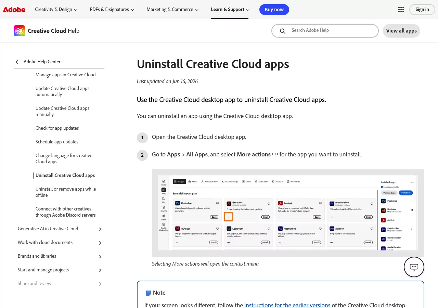Click the Last updated date text
Image resolution: width=438 pixels, height=308 pixels.
(167, 81)
